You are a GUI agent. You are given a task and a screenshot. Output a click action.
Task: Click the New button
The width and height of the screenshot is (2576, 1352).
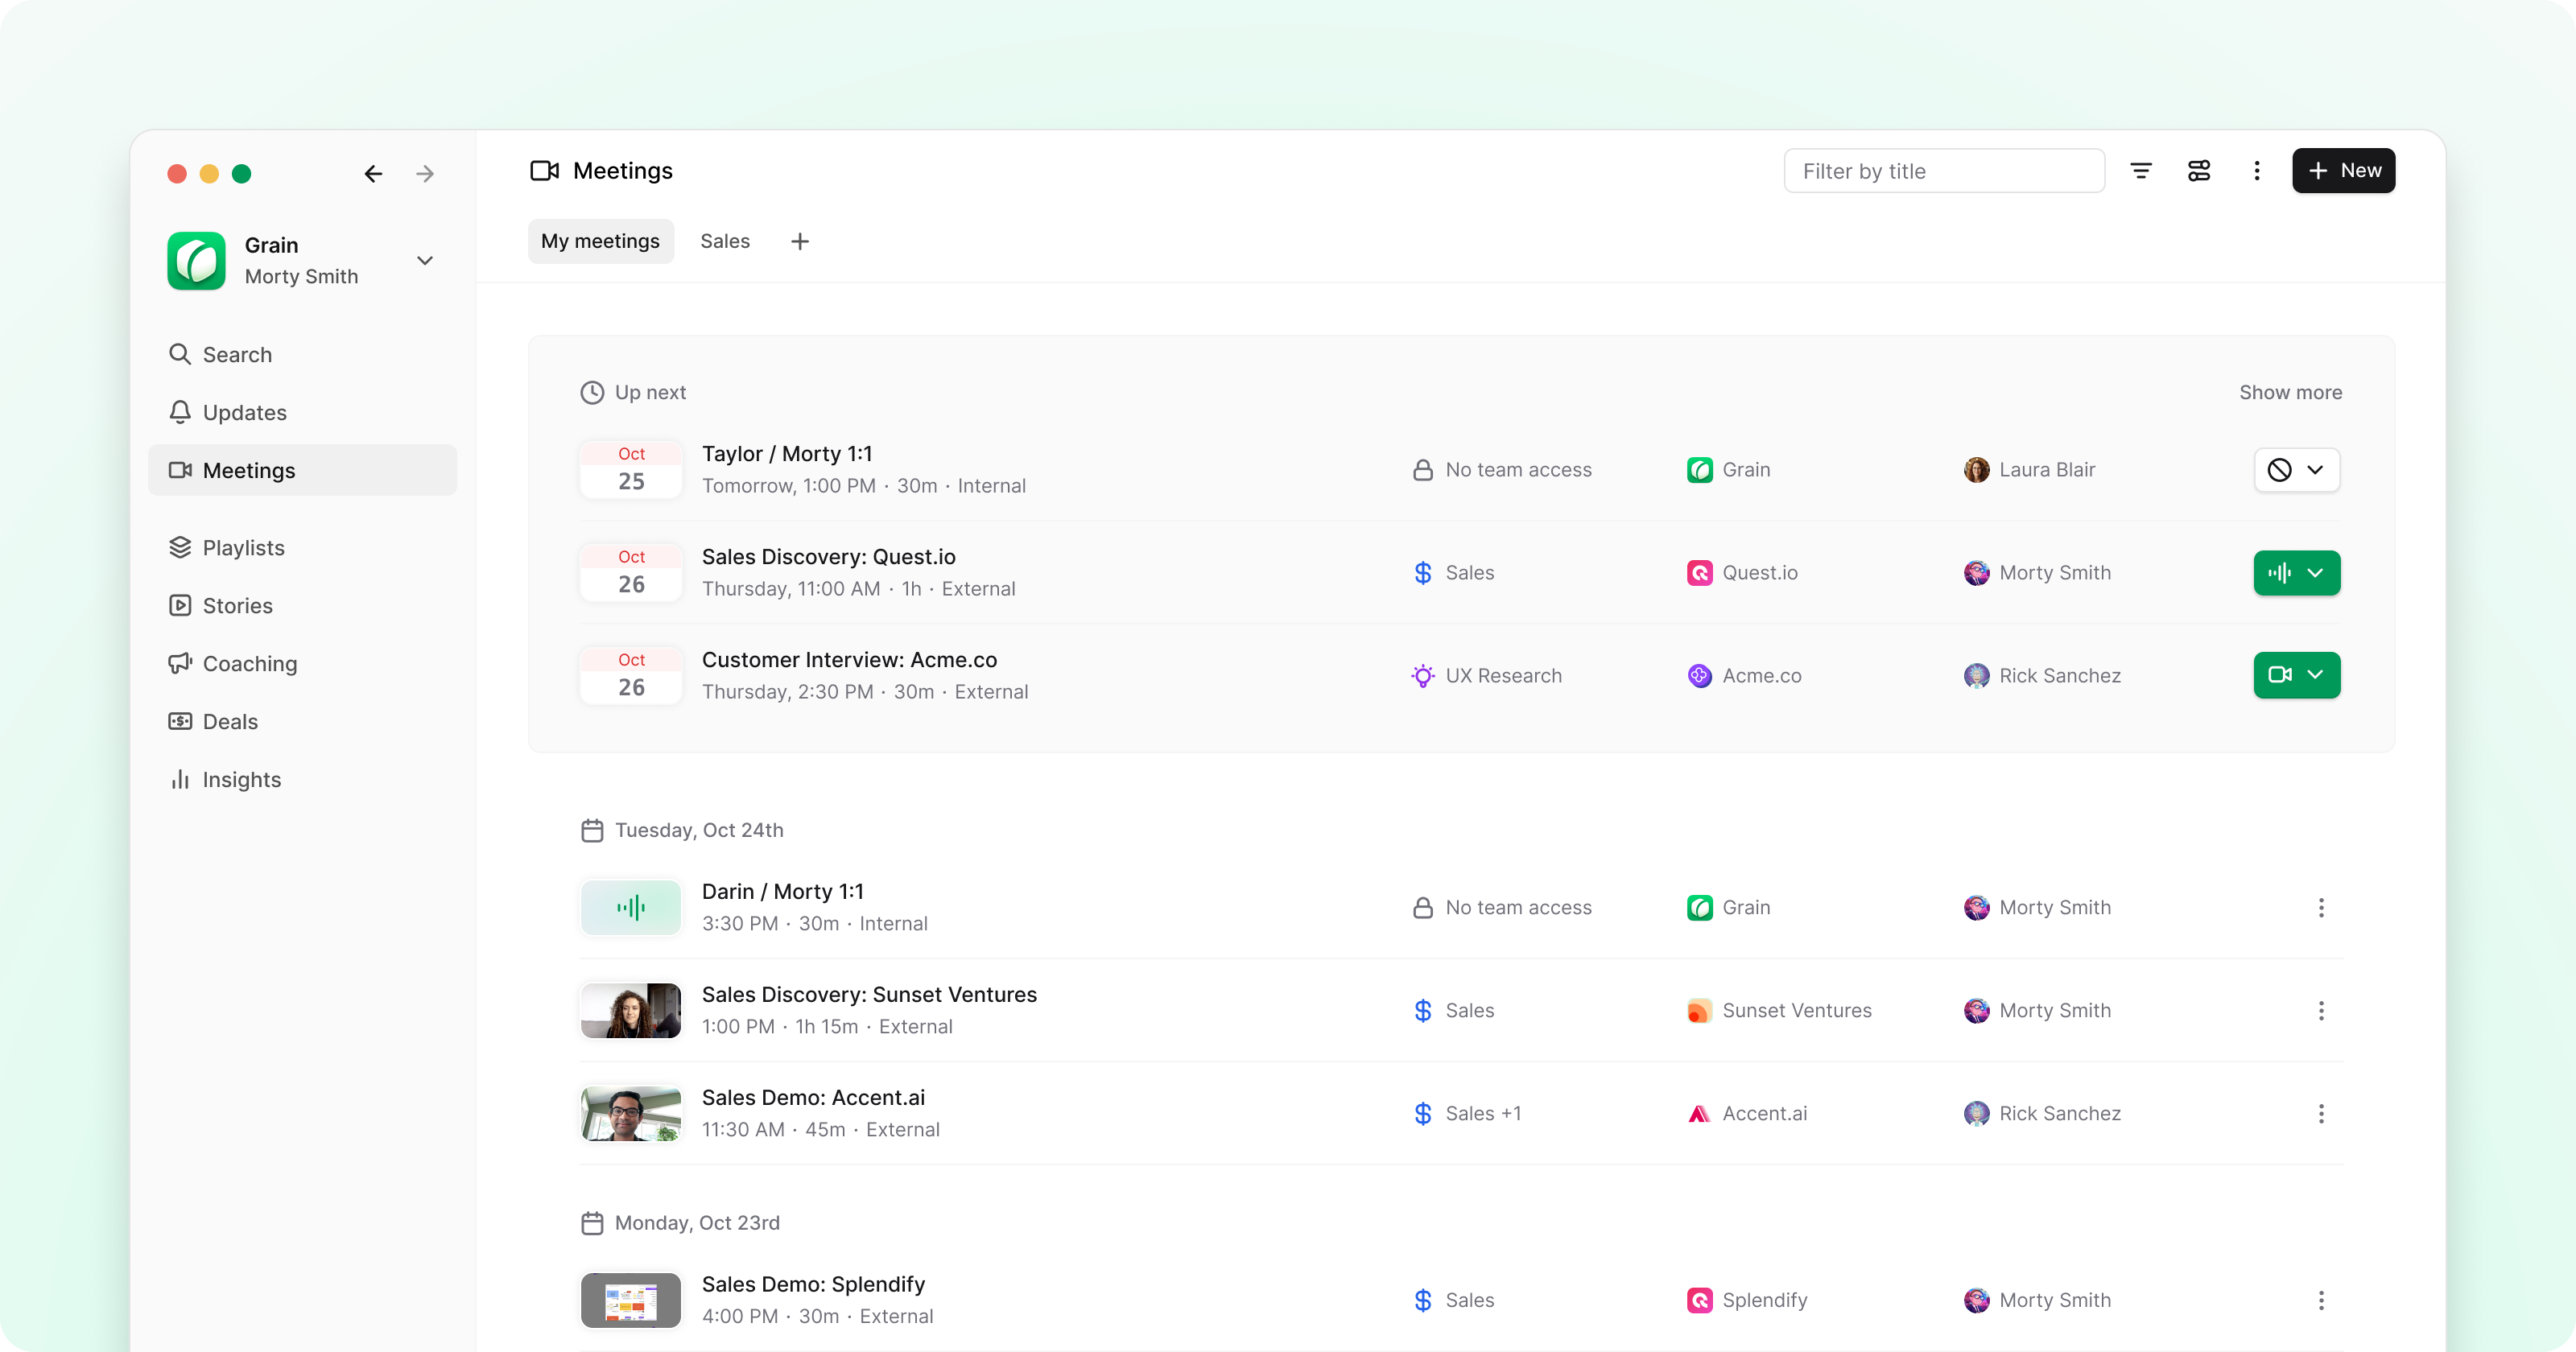click(x=2343, y=171)
